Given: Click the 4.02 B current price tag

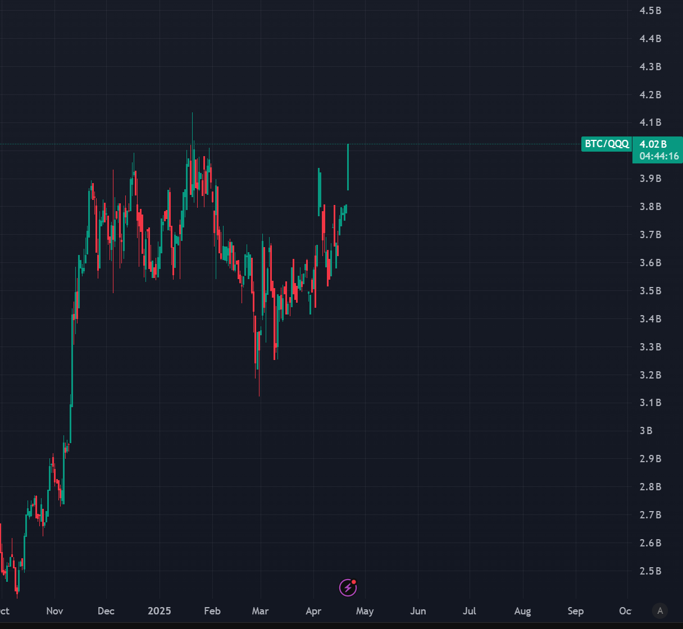Looking at the screenshot, I should pos(653,144).
